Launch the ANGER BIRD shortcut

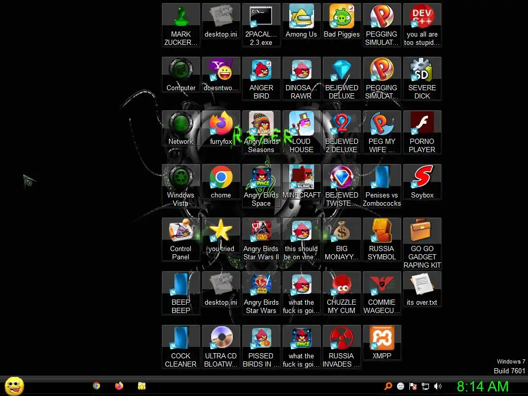[261, 78]
